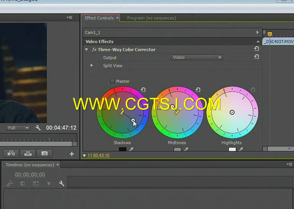Close the Effect Controls tab
Screen dimensions: 294x209
[117, 18]
